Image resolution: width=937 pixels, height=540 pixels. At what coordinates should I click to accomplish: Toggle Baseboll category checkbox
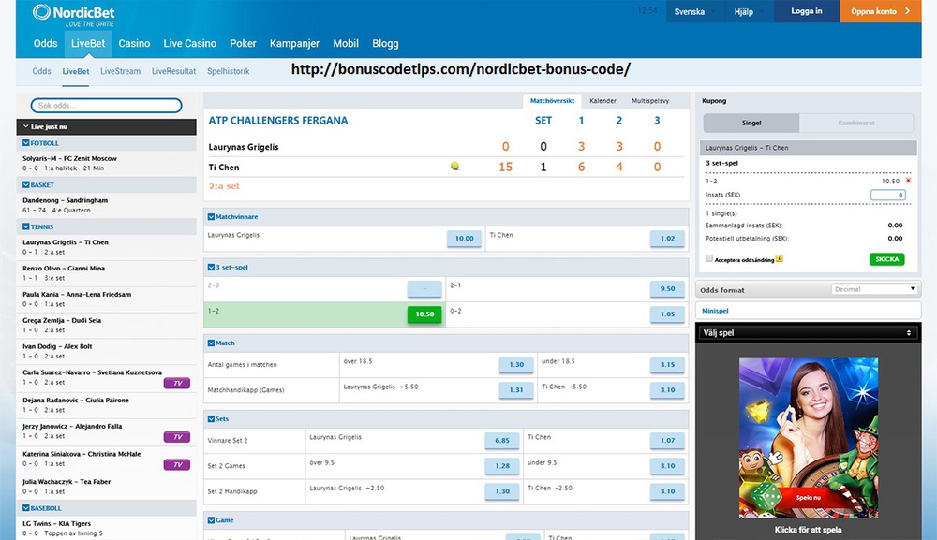[25, 508]
